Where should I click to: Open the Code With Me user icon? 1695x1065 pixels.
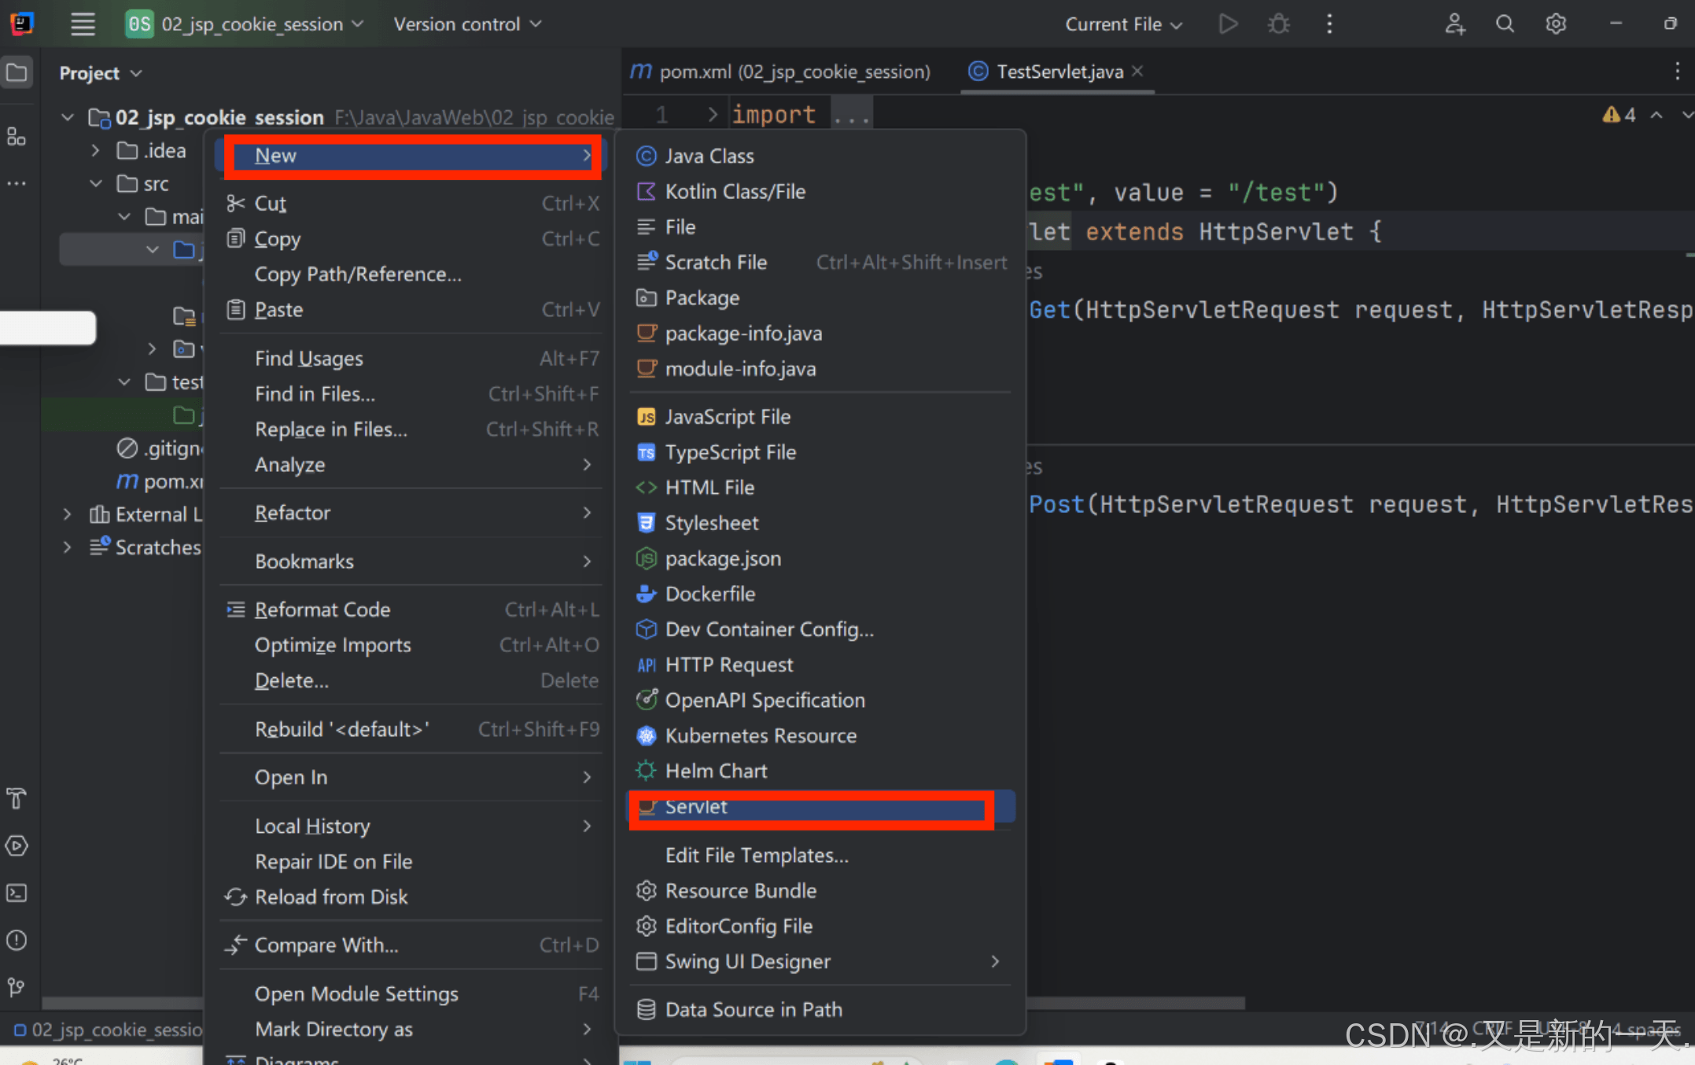(1454, 24)
